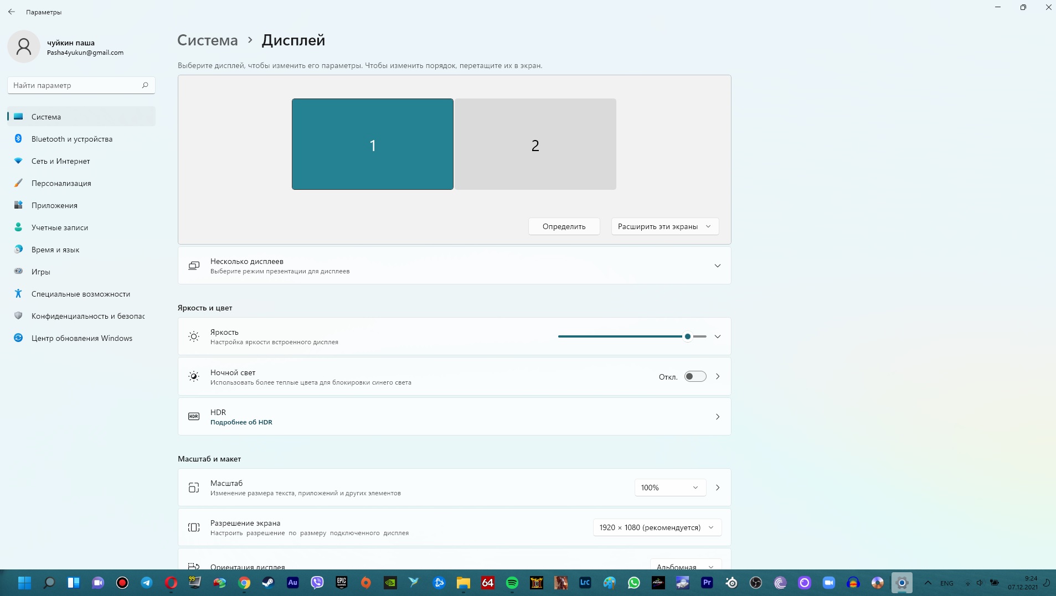The width and height of the screenshot is (1056, 596).
Task: Open Telegram from the taskbar
Action: (x=147, y=583)
